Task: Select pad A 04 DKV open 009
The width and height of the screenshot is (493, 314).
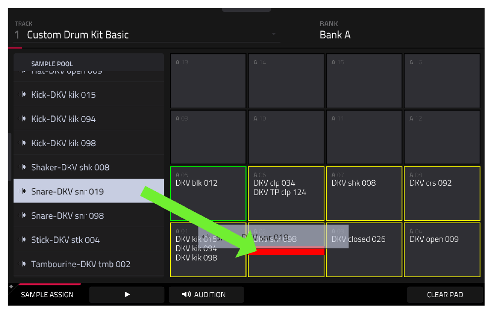Action: (x=442, y=250)
